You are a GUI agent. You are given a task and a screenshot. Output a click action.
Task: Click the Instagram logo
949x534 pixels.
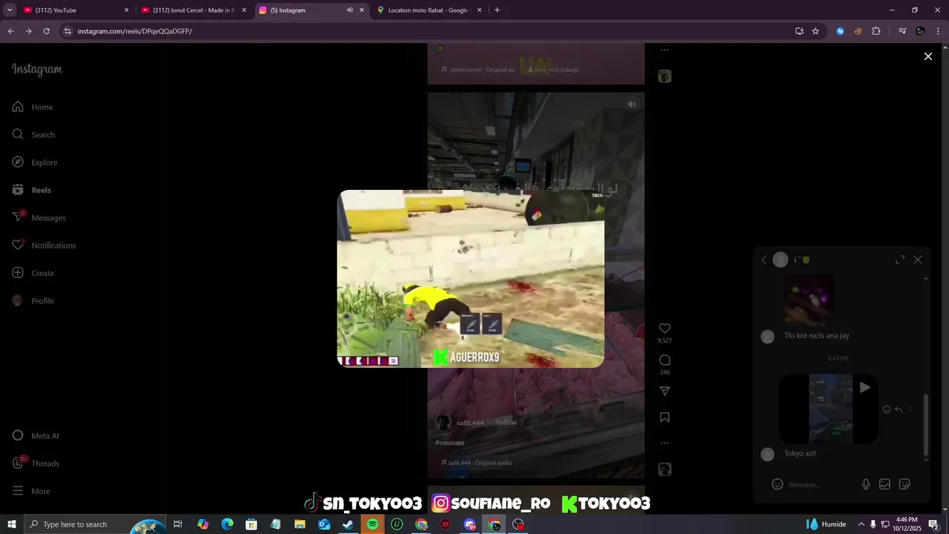click(37, 69)
